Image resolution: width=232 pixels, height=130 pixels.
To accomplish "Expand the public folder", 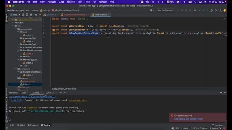I will [13, 23].
